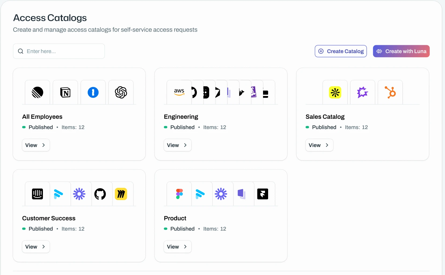Viewport: 445px width, 275px height.
Task: Select the Intercom icon in Customer Success
Action: tap(37, 194)
